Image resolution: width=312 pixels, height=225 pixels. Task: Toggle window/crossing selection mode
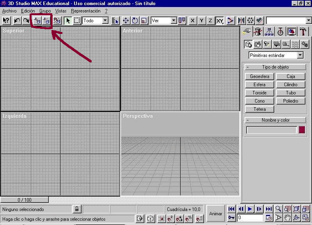[x=140, y=219]
